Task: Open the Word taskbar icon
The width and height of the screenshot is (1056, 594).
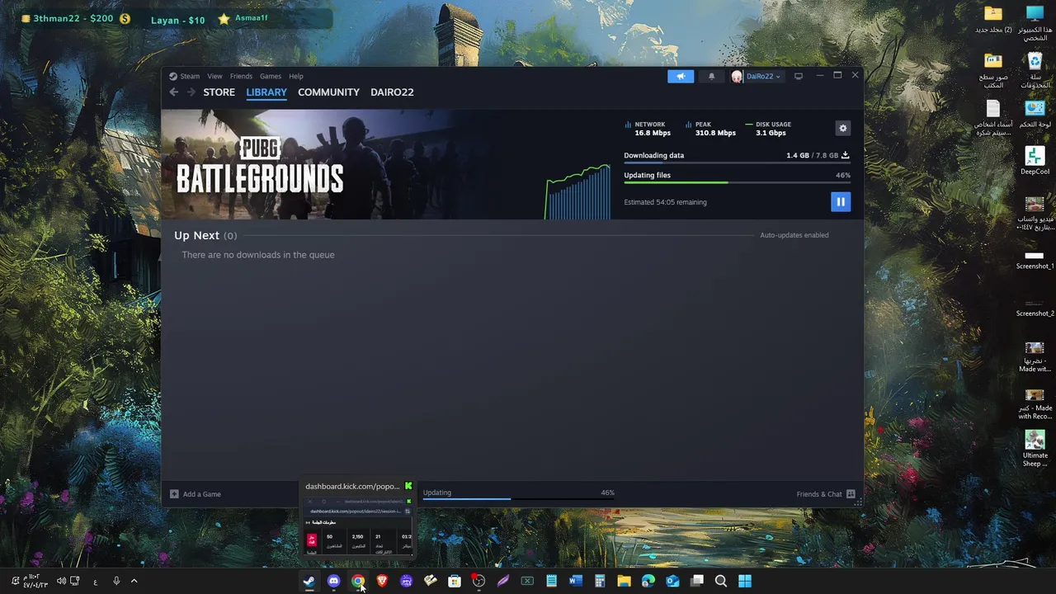Action: tap(576, 581)
